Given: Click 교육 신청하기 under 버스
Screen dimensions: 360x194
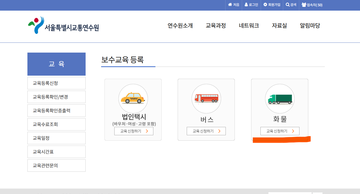Looking at the screenshot, I should click(206, 131).
